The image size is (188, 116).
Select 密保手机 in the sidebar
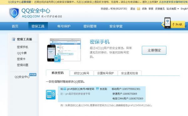click(23, 47)
